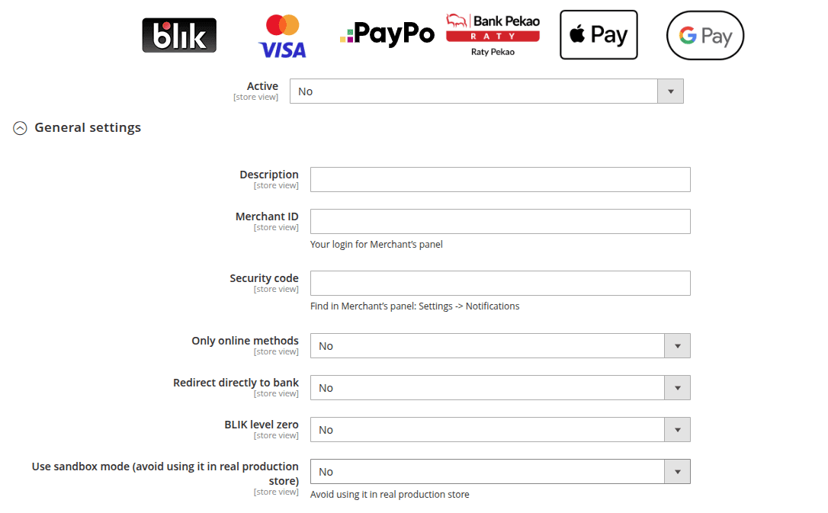Open Redirect directly to bank dropdown

(487, 388)
